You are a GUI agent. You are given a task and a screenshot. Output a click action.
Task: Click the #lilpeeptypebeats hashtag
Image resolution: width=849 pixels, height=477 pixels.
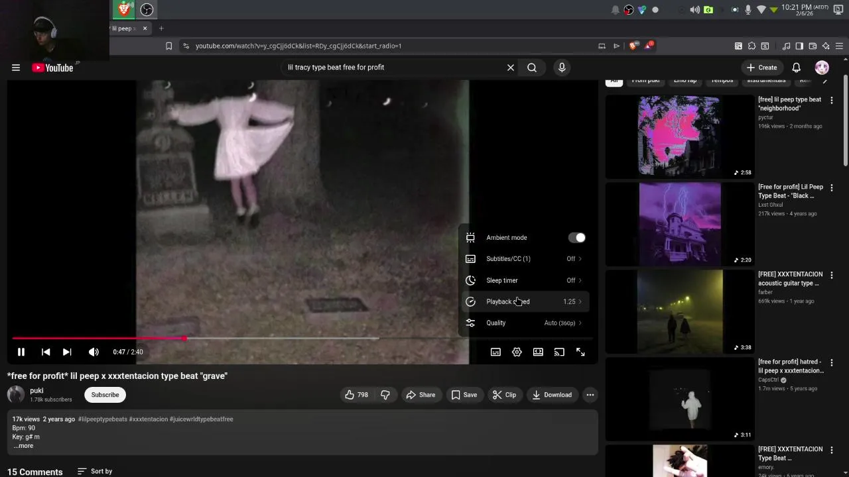tap(103, 419)
